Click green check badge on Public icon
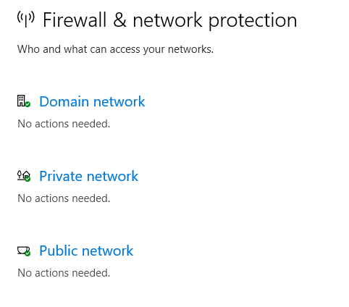Screen dimensions: 349x307 point(28,253)
